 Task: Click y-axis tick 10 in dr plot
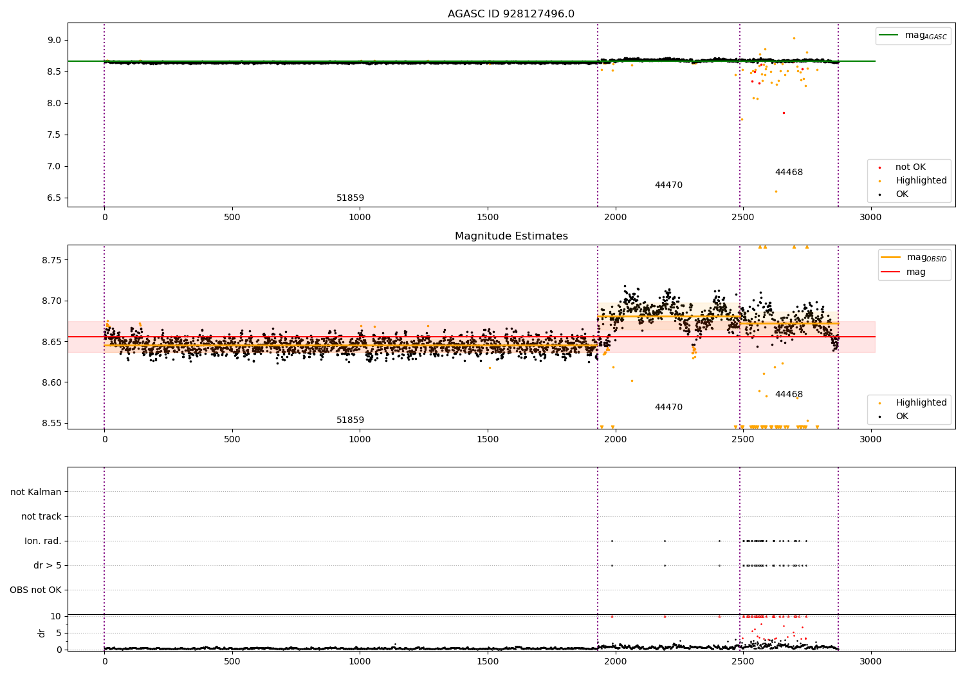[x=56, y=616]
